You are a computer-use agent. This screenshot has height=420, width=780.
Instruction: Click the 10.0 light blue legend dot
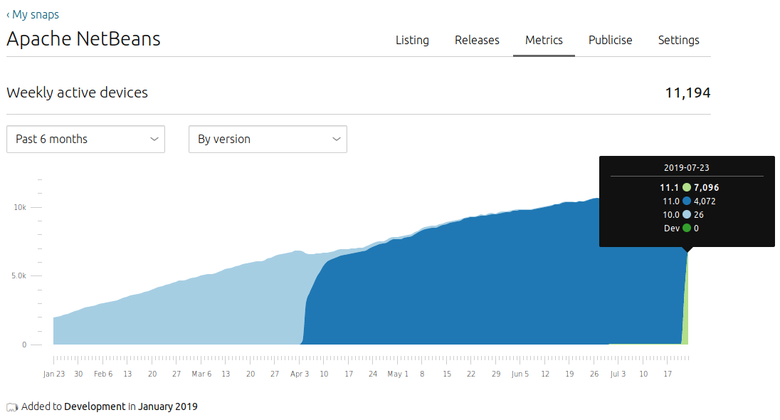(x=687, y=214)
